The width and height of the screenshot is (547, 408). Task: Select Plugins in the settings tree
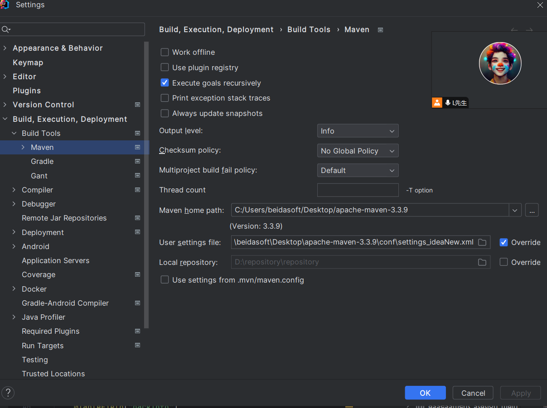coord(27,91)
